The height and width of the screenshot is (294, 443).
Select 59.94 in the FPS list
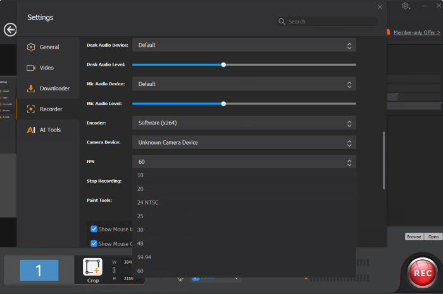point(244,257)
